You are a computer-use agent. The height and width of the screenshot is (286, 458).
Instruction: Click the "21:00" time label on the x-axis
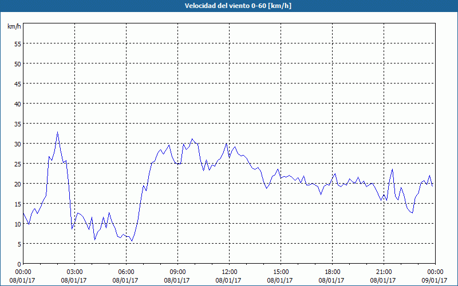384,272
